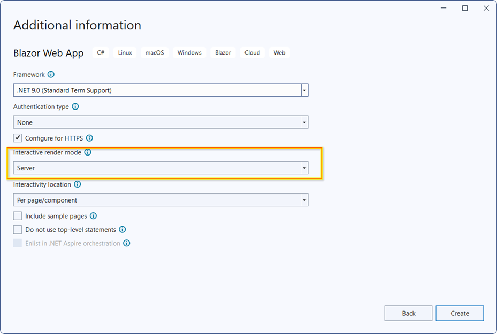Open the Framework dropdown
Viewport: 497px width, 334px height.
304,90
